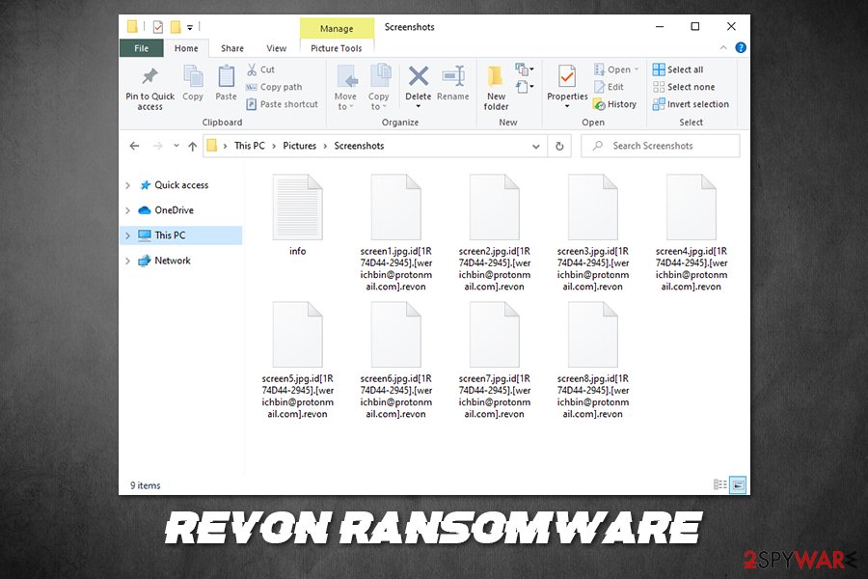The image size is (868, 579).
Task: Switch to details view in status bar
Action: (719, 484)
